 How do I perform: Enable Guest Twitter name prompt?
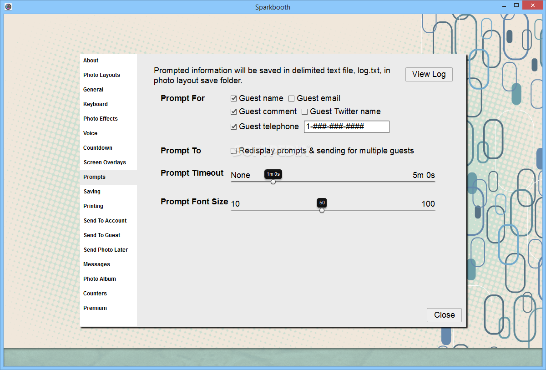[x=305, y=112]
